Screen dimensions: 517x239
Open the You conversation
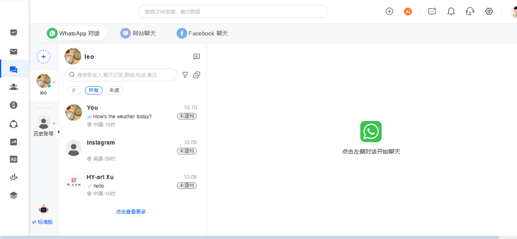(x=133, y=116)
